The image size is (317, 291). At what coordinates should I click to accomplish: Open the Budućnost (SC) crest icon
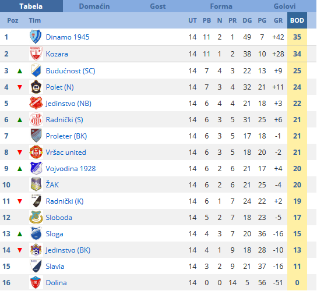pos(36,70)
